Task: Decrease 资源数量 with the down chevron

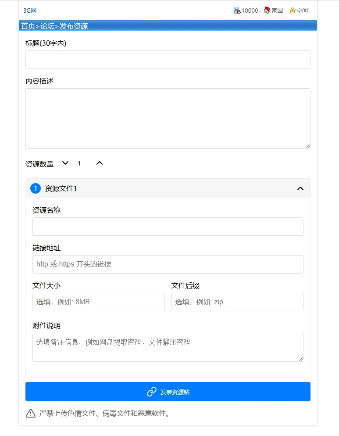Action: click(x=65, y=163)
